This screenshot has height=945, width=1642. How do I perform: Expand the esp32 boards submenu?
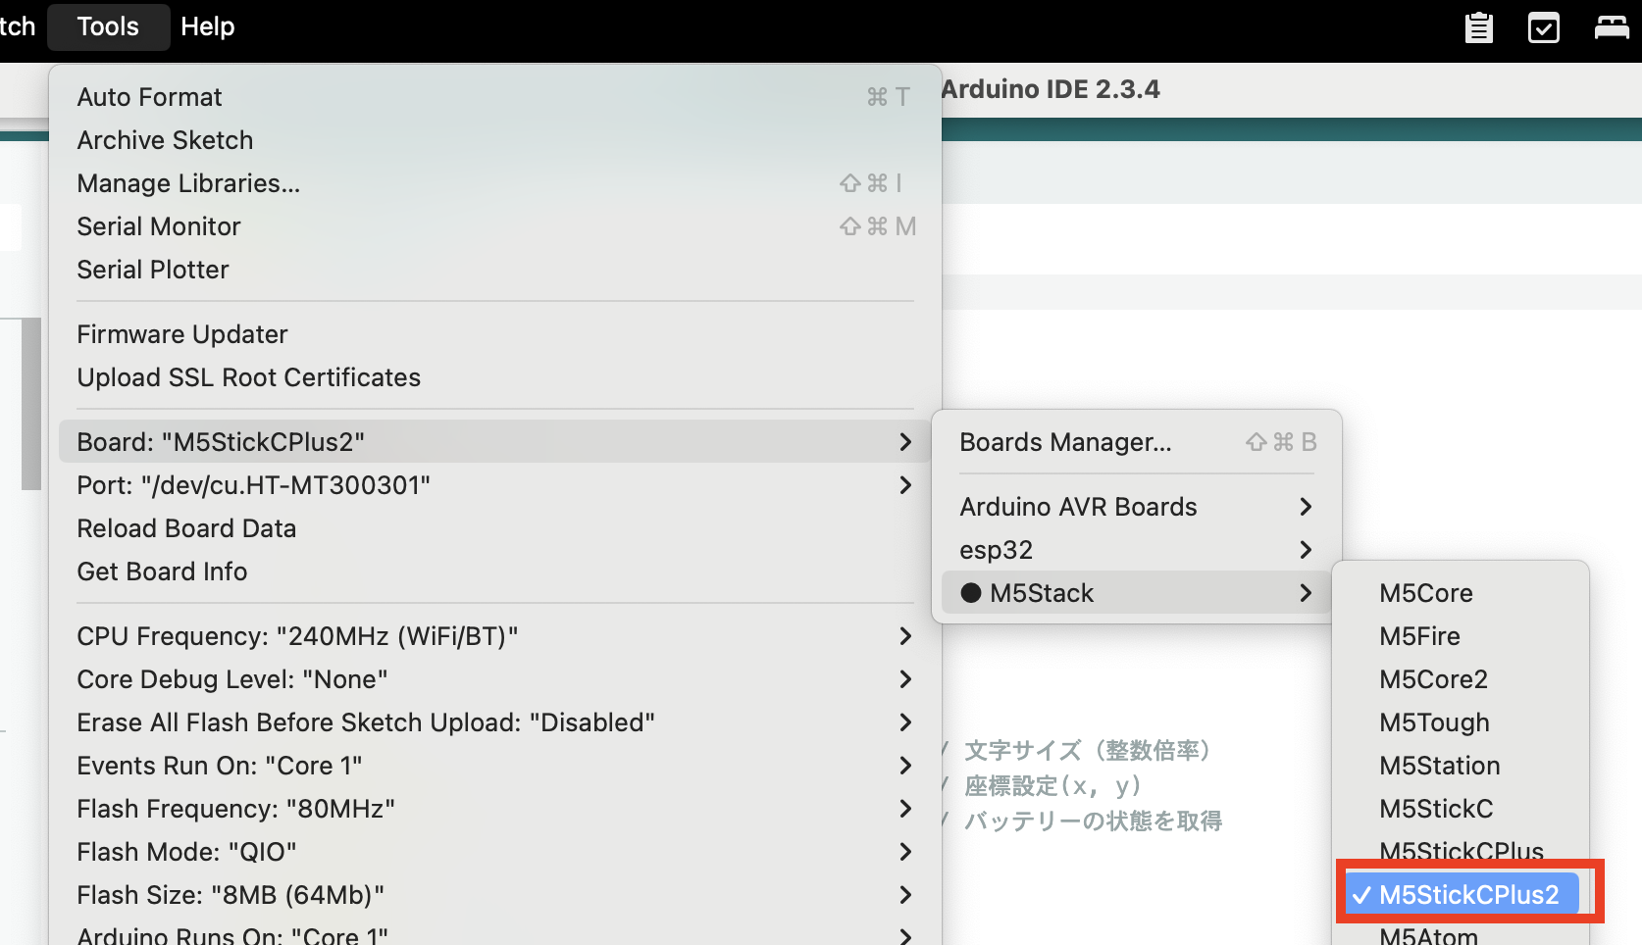point(1137,550)
